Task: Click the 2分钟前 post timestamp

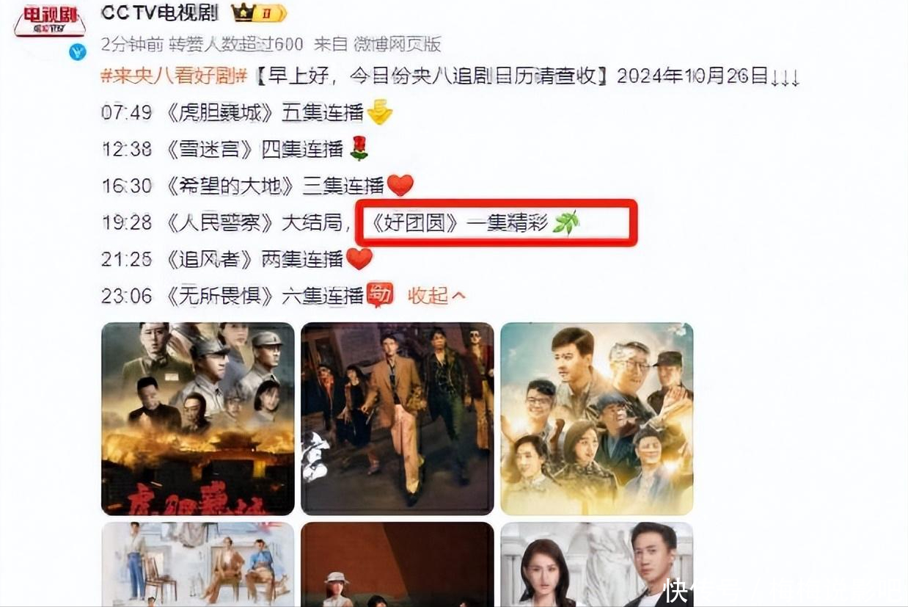Action: (131, 44)
